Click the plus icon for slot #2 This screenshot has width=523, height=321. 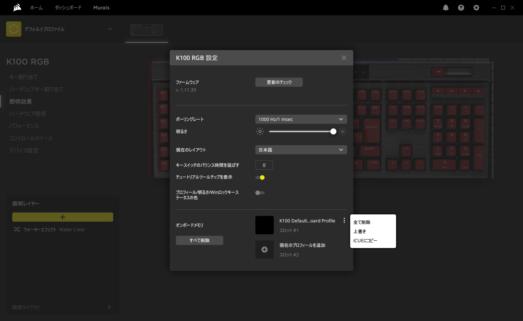(x=265, y=250)
